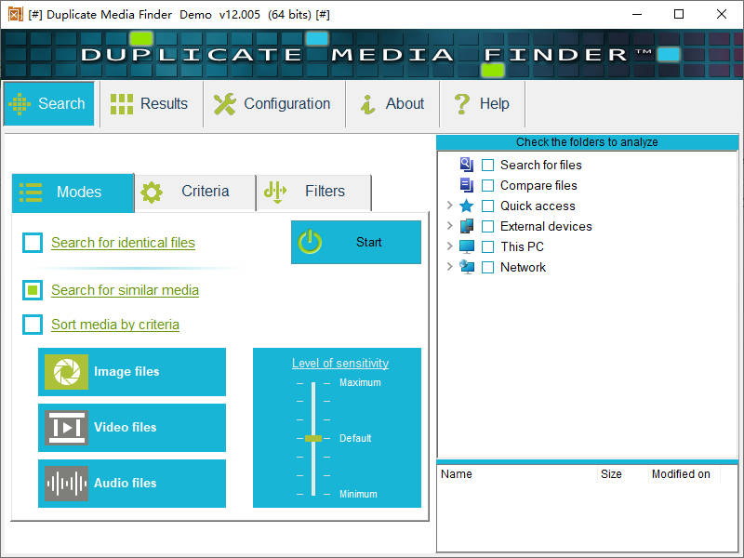
Task: Click the film strip Video files icon
Action: coord(66,428)
